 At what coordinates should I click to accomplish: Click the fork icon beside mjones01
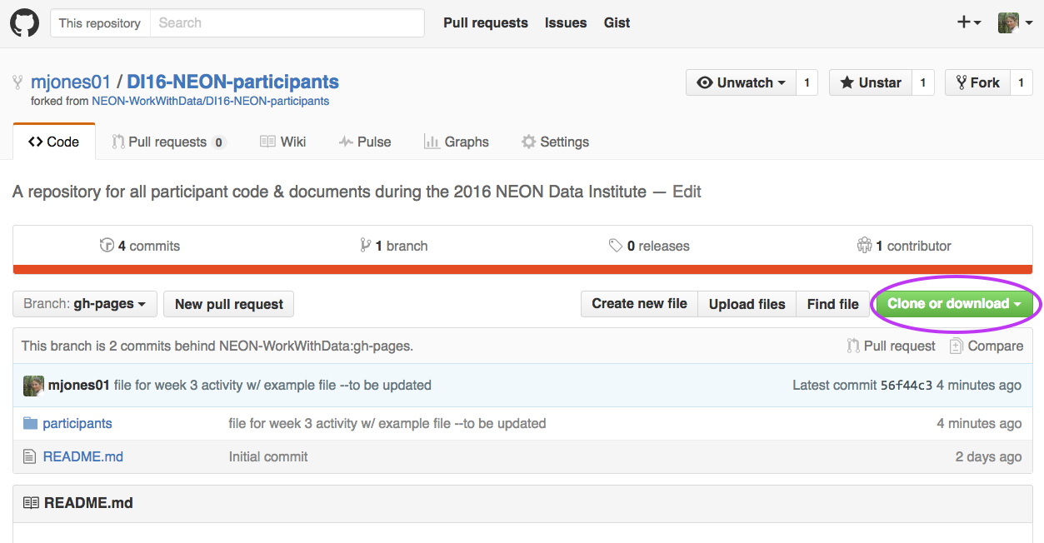coord(17,82)
